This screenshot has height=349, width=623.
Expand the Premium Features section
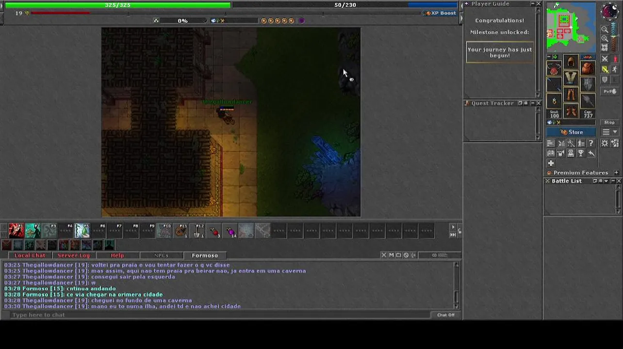tap(616, 173)
